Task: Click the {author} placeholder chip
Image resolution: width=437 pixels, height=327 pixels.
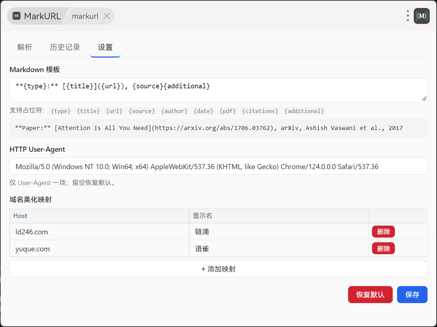Action: pyautogui.click(x=174, y=111)
